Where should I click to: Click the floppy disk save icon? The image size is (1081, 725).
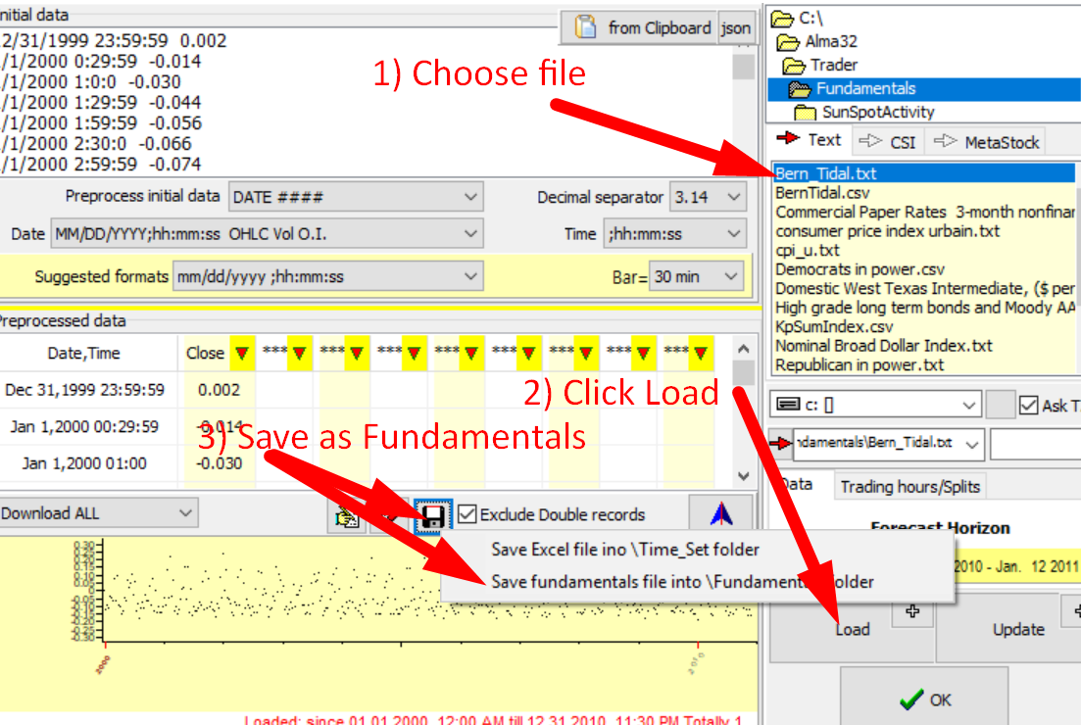point(431,516)
